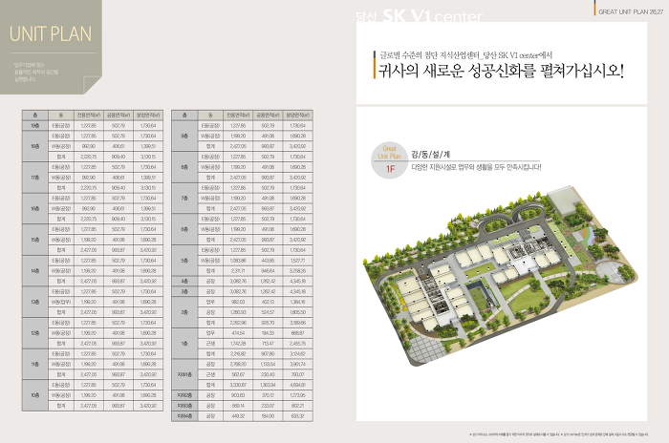Click the 19층 floor label cell

pos(35,126)
